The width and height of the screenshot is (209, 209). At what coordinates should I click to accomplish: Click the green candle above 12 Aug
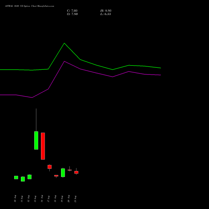click(30, 177)
